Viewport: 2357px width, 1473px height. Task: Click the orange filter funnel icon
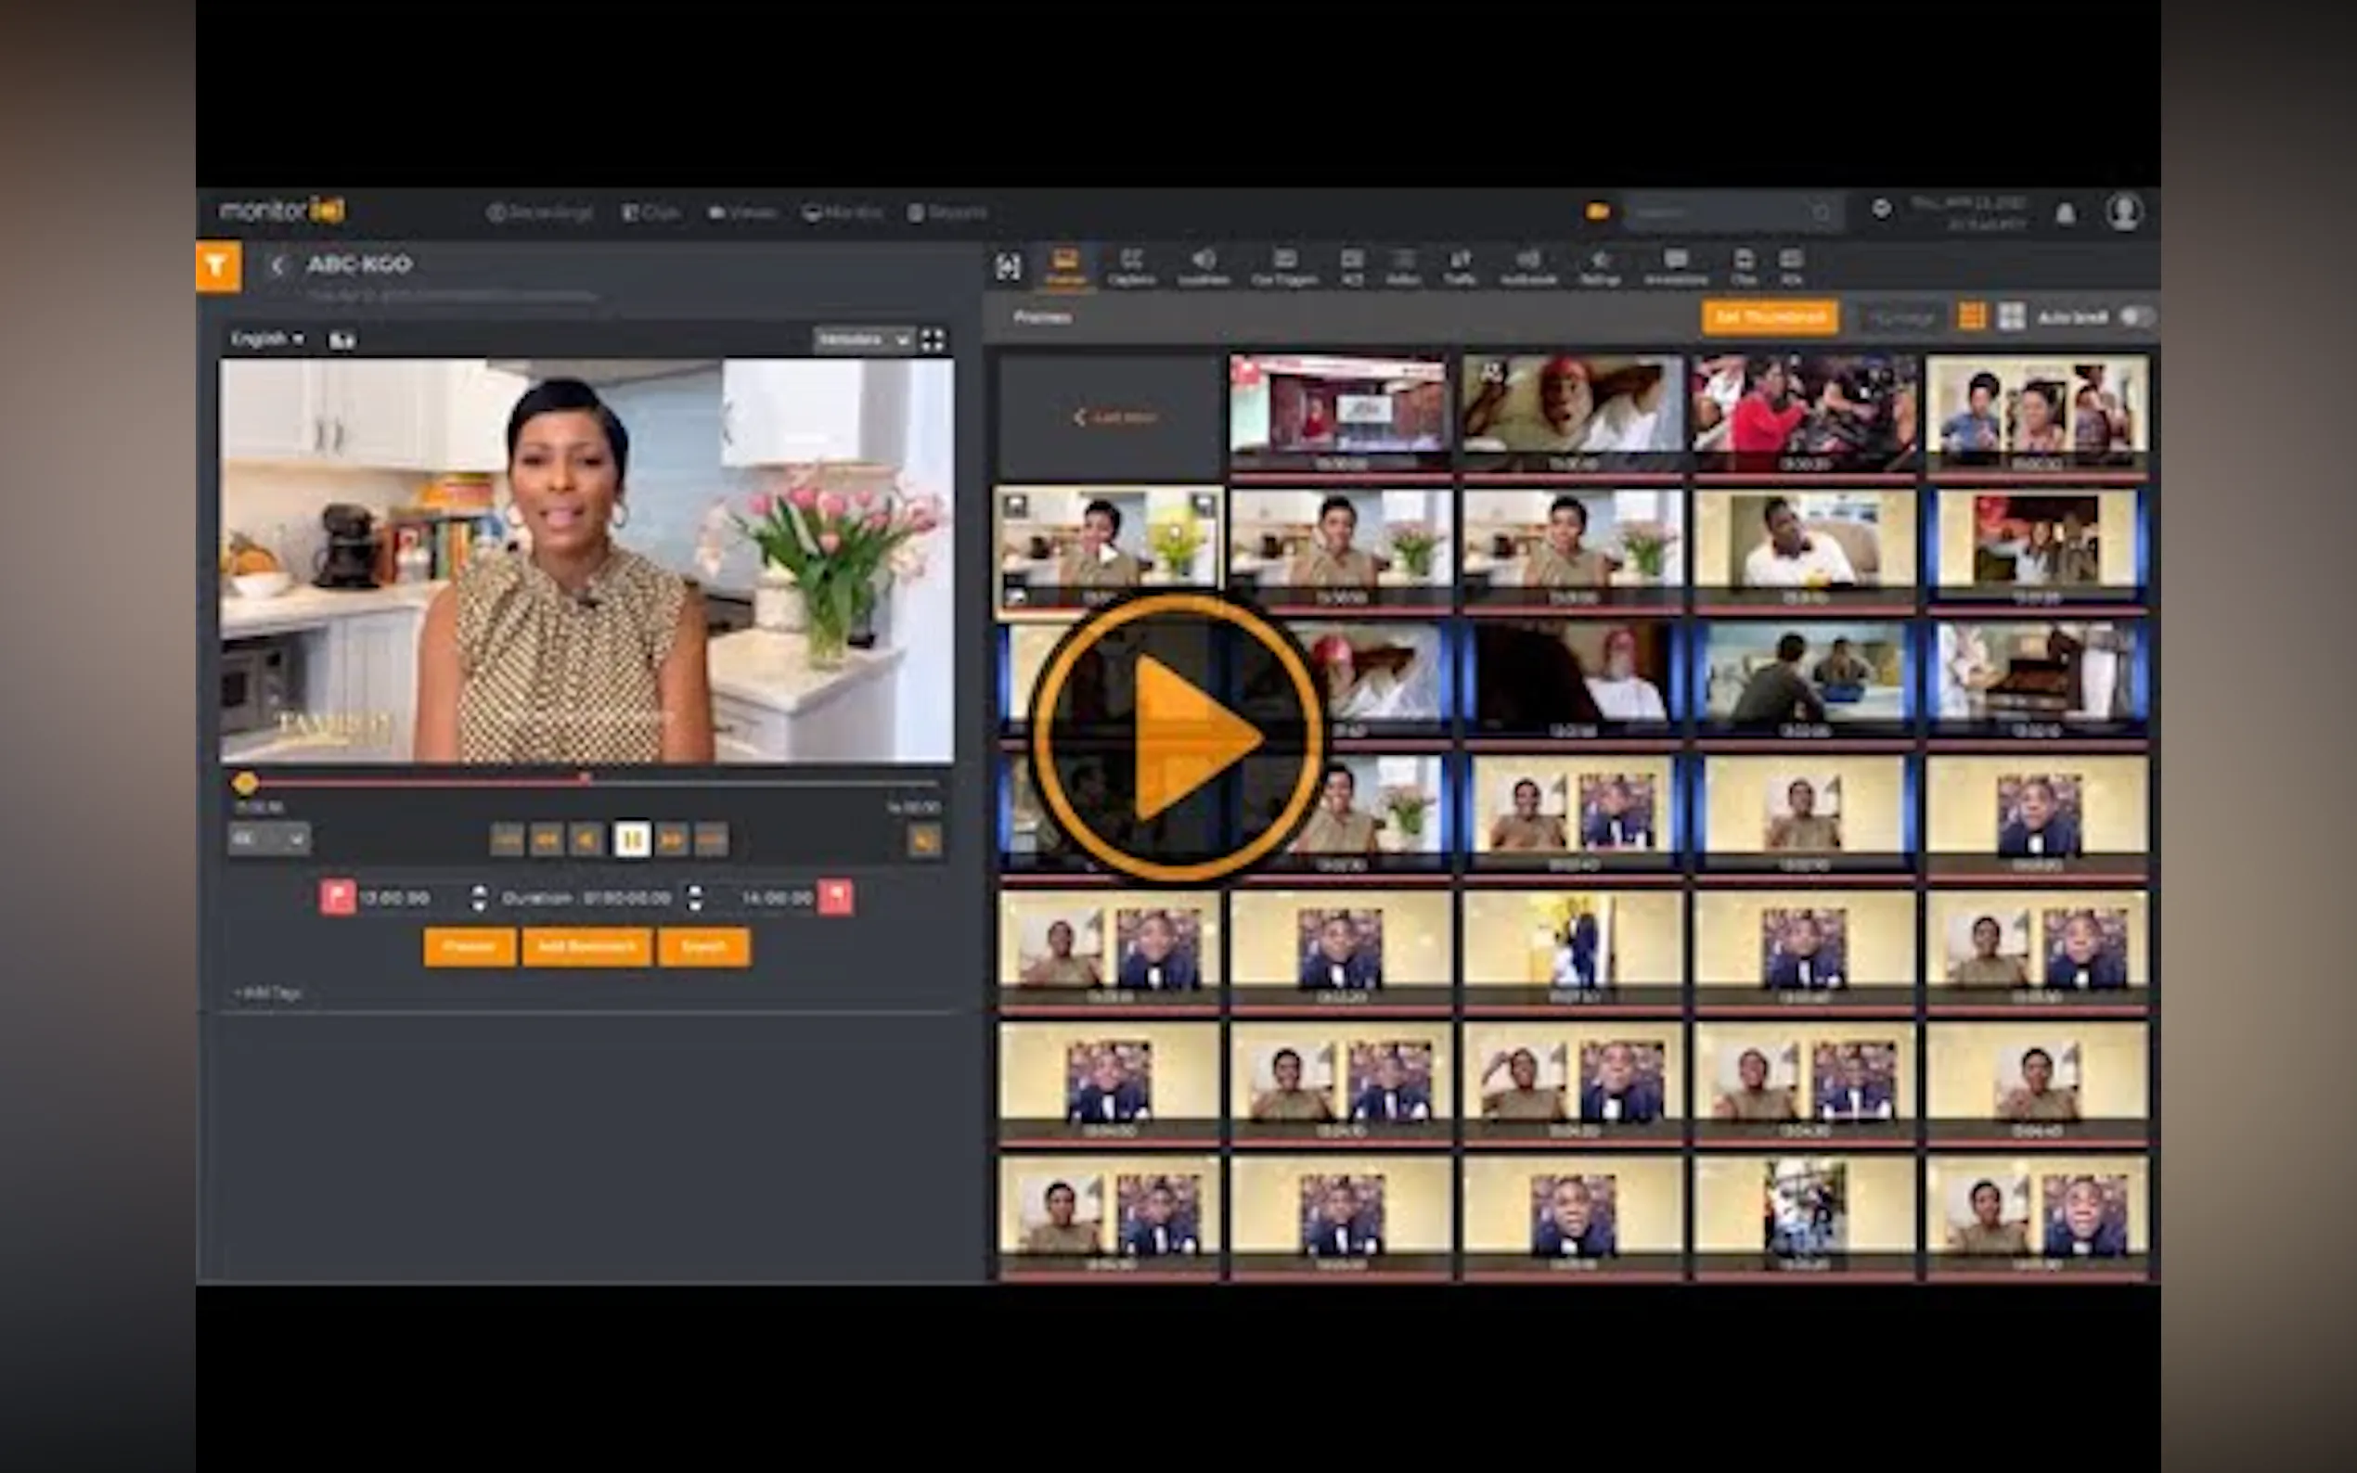pos(217,266)
